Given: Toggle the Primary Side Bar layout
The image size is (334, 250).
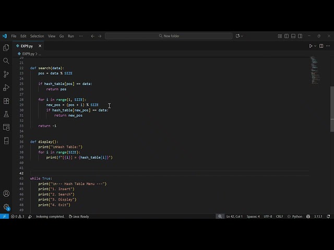Looking at the screenshot, I should [287, 36].
